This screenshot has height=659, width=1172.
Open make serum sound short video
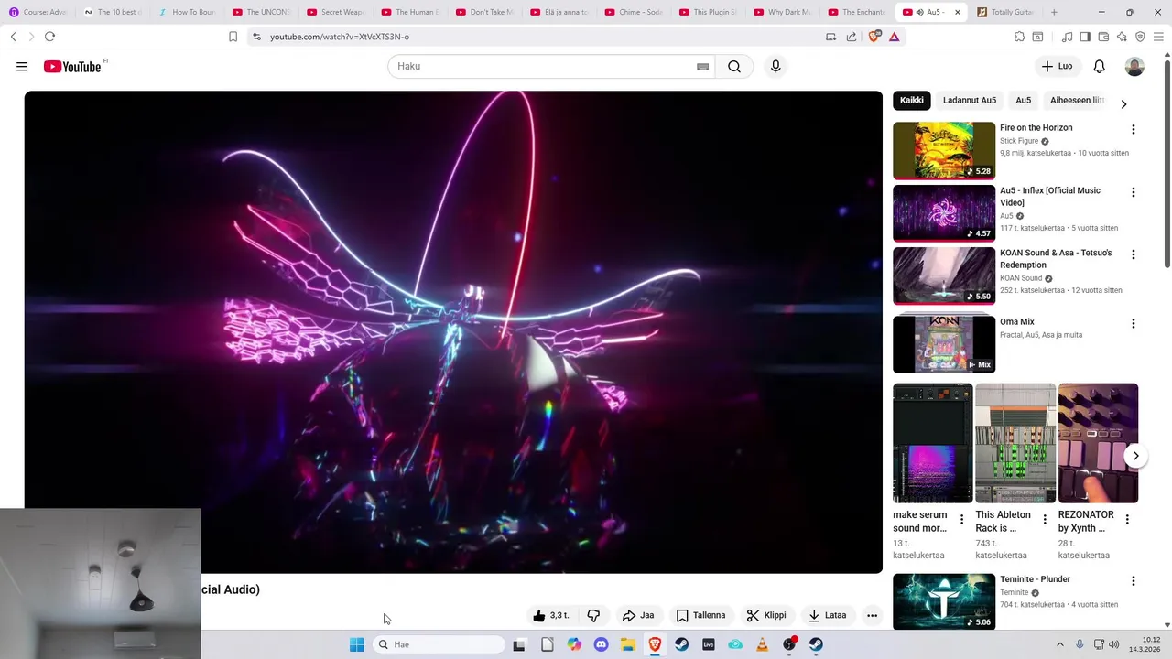pyautogui.click(x=933, y=443)
